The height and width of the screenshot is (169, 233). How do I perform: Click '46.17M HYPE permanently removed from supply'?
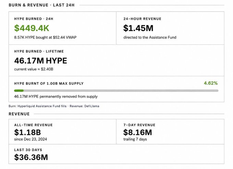coord(56,96)
